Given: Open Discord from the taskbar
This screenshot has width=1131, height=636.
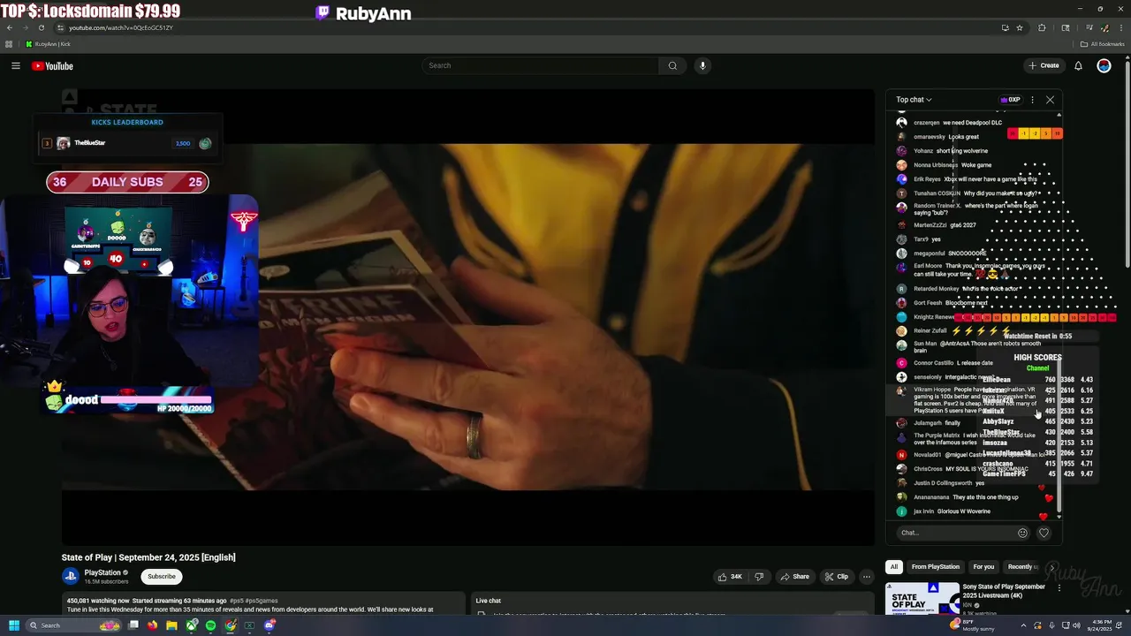Looking at the screenshot, I should (x=269, y=625).
